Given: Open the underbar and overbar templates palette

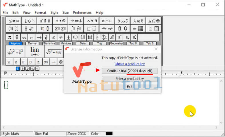Looking at the screenshot, I should 91,29.
